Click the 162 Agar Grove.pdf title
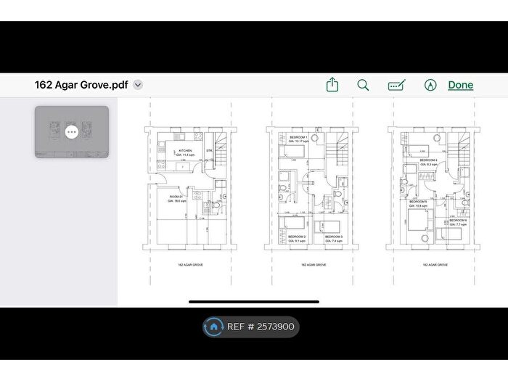Viewport: 508px width, 381px height. tap(81, 85)
